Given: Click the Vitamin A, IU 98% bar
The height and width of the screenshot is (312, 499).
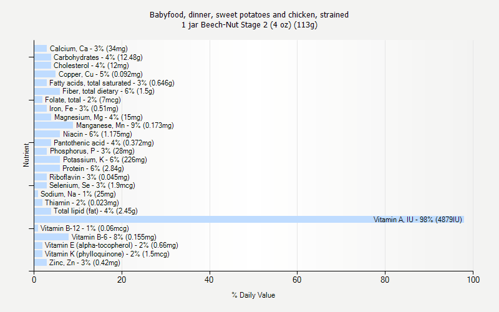Looking at the screenshot, I should [x=249, y=220].
